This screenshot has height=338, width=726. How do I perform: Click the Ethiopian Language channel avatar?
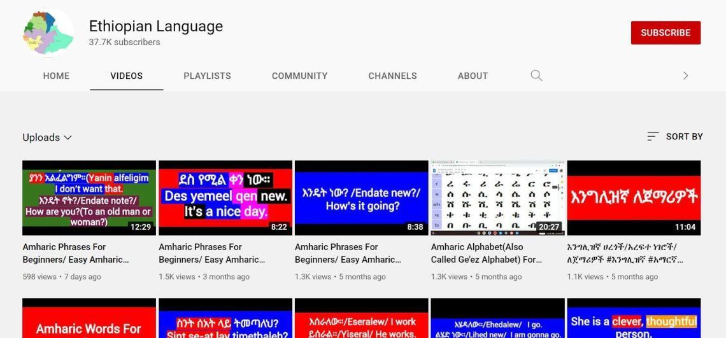48,33
